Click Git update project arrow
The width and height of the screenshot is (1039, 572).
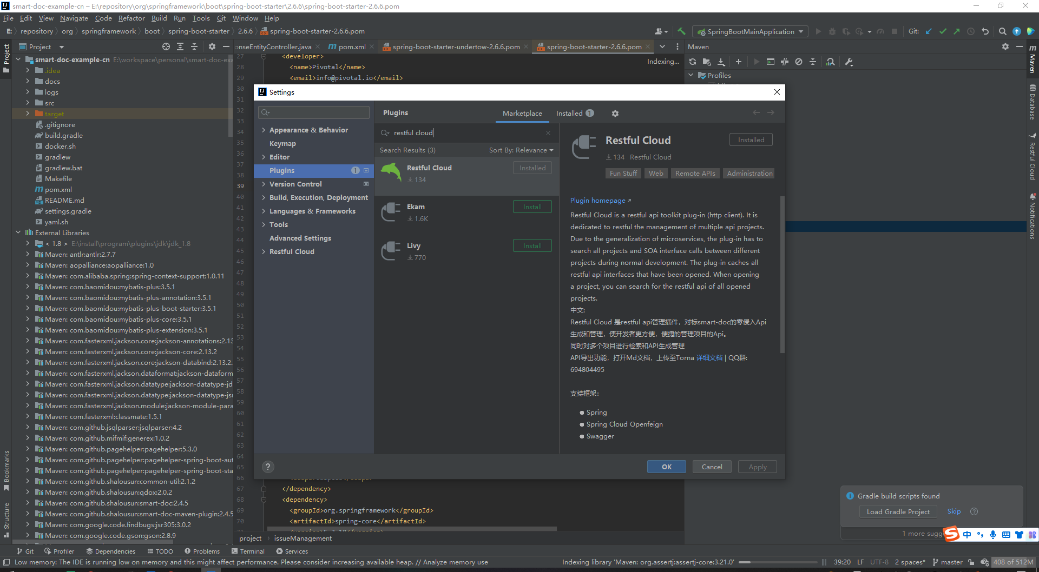929,31
